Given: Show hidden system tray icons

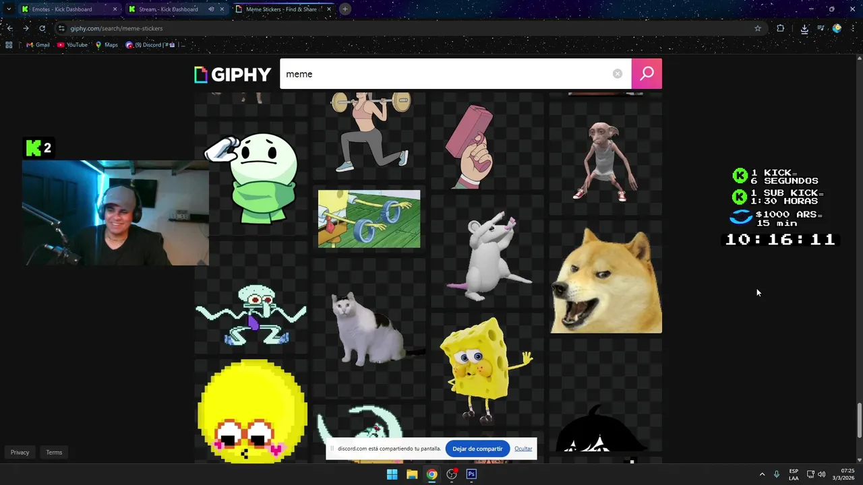Looking at the screenshot, I should click(762, 474).
